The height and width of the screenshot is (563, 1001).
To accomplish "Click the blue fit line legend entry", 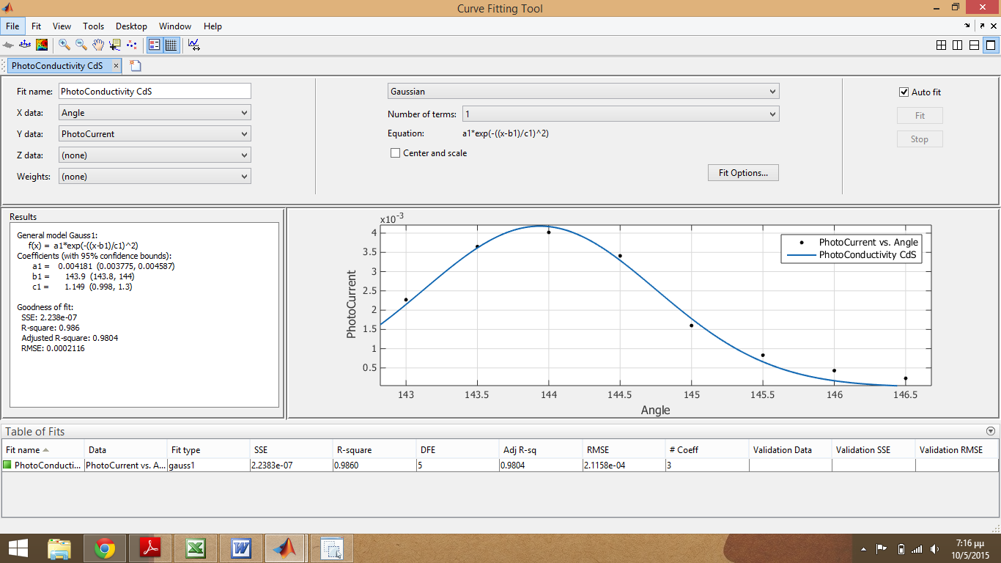I will click(852, 255).
